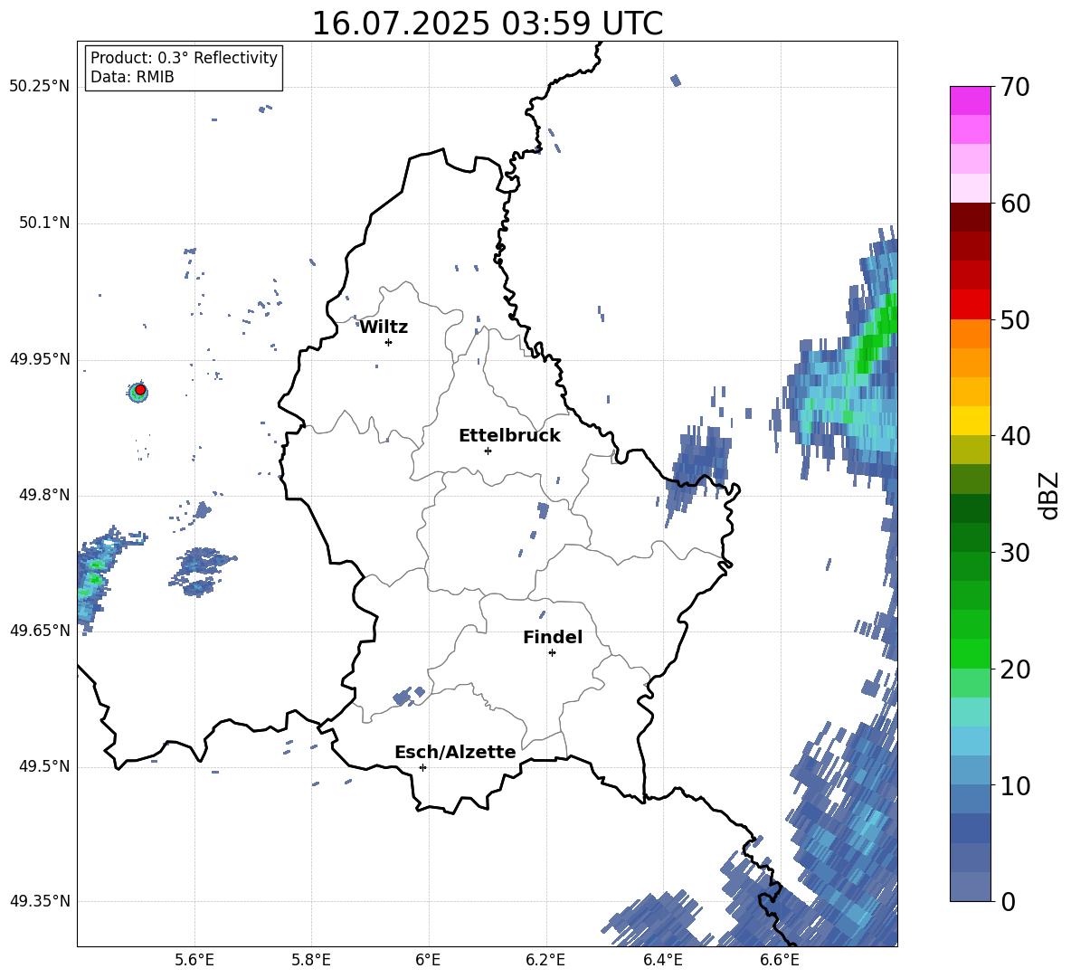Click the 6.2°E longitude label
The image size is (1071, 978).
545,961
